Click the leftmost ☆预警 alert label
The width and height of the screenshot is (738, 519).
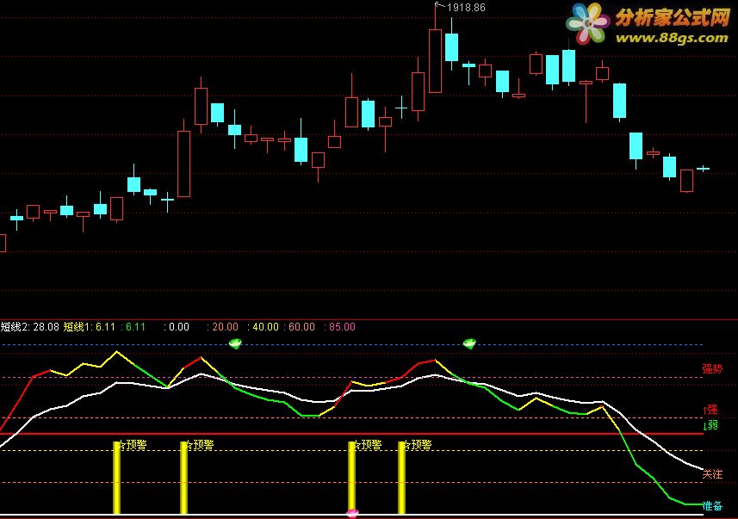(x=133, y=445)
